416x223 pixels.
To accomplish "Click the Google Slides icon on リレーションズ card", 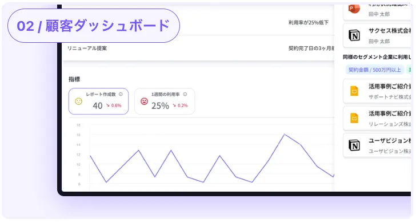I will click(x=354, y=118).
